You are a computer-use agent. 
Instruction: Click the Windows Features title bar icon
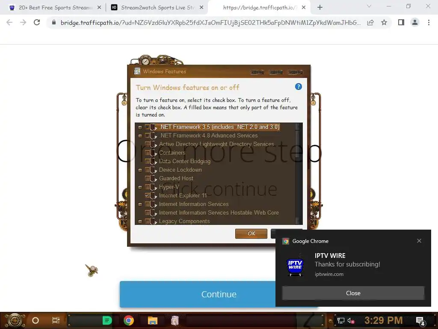137,72
